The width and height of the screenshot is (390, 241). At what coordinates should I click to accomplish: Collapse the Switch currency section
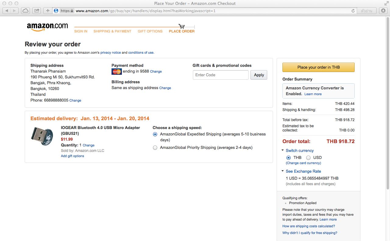(283, 150)
